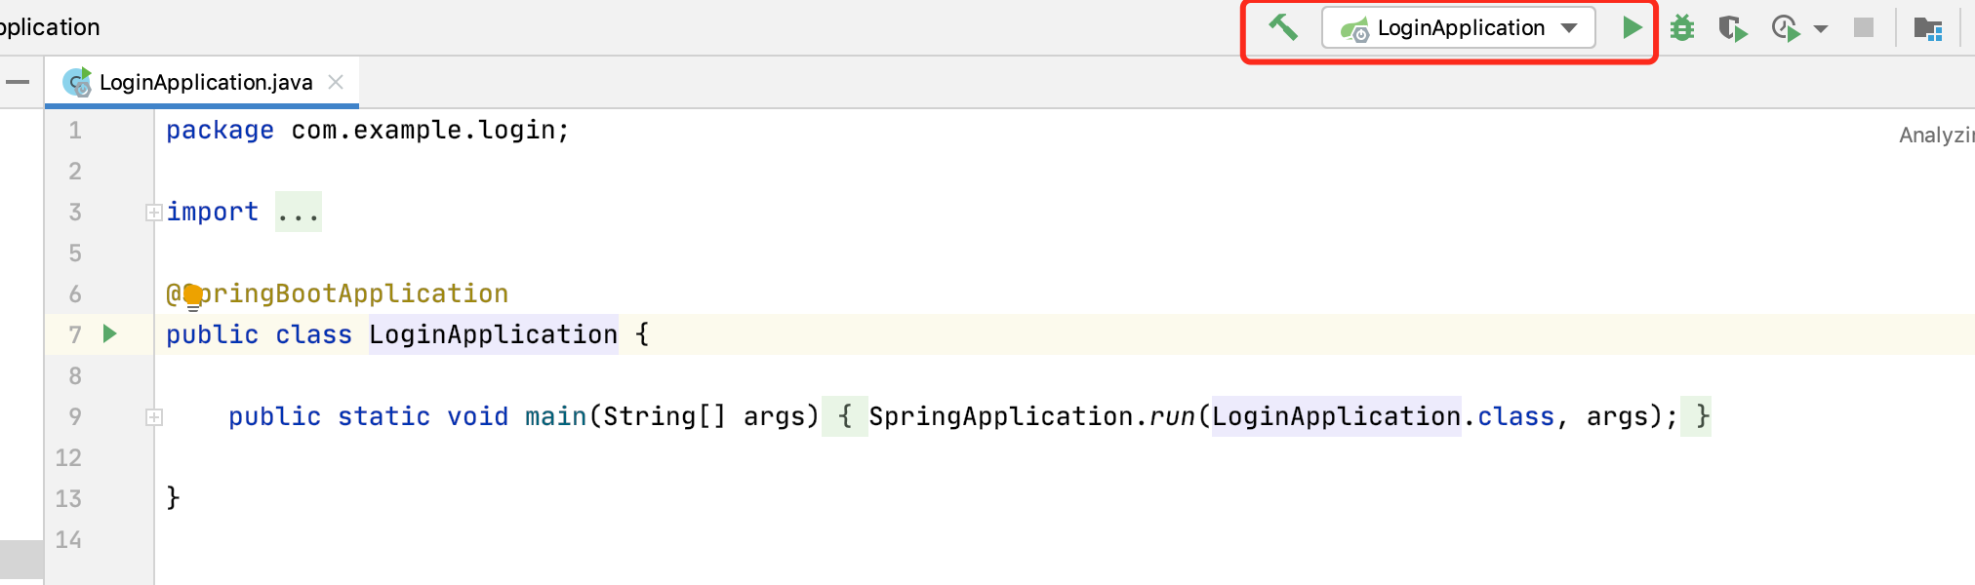Click the gray Stop button
Viewport: 1975px width, 585px height.
1864,27
